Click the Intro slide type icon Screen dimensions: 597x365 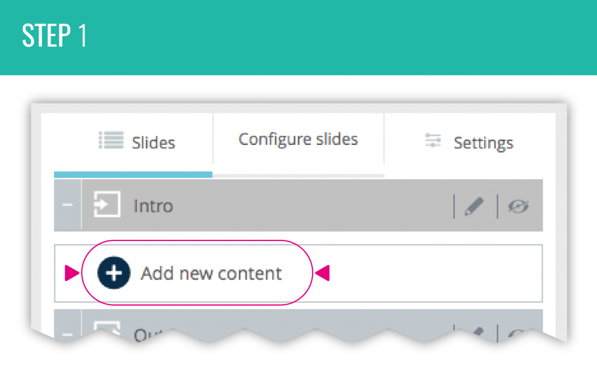point(107,205)
